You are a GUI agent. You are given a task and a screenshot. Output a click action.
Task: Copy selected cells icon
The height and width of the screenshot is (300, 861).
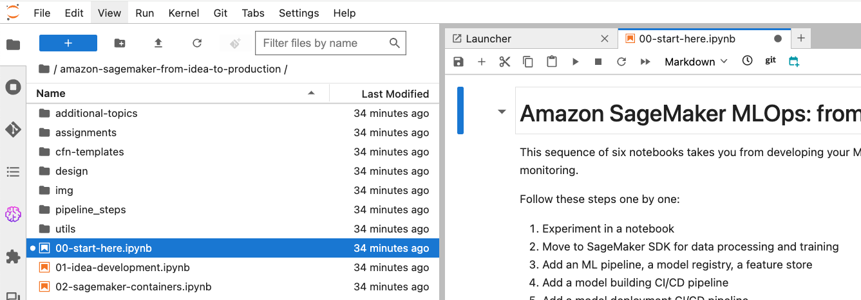528,62
